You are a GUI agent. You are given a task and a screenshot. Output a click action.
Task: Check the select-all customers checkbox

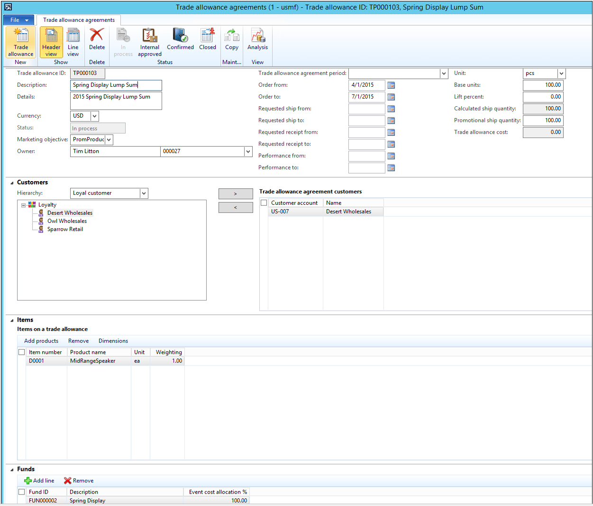(x=264, y=203)
